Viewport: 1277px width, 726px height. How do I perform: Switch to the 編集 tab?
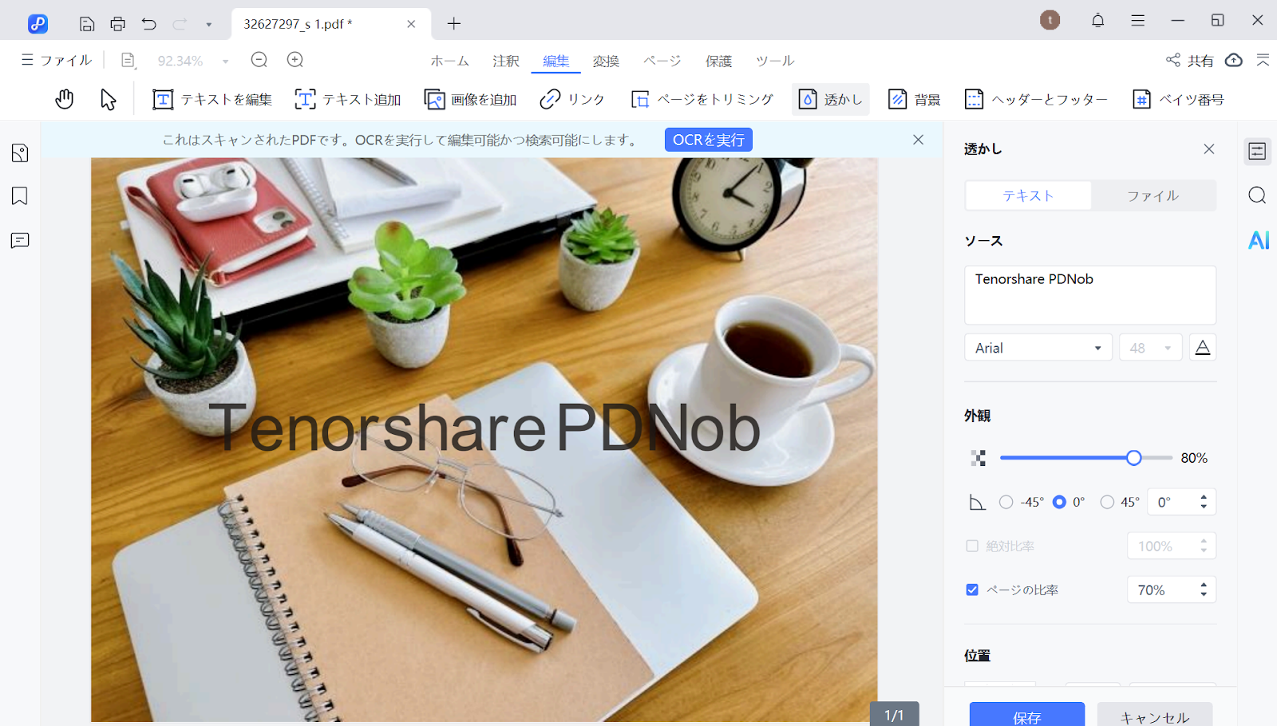pos(556,61)
